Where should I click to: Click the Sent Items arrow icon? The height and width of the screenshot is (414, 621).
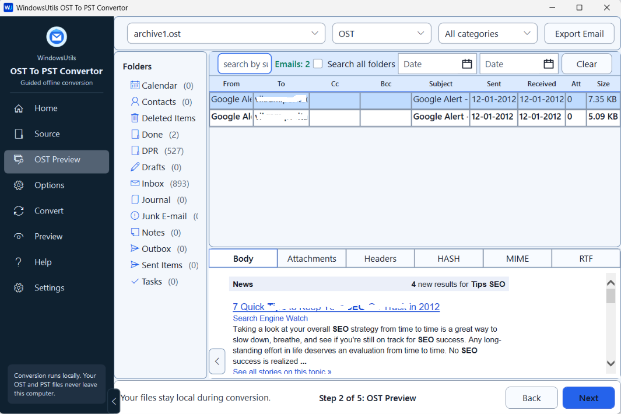[135, 264]
